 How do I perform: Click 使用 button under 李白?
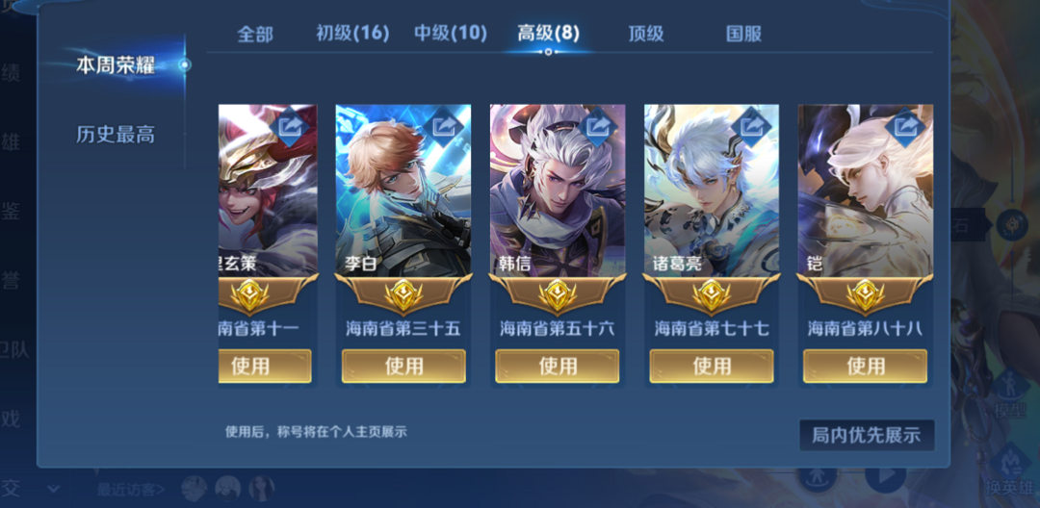pyautogui.click(x=403, y=366)
